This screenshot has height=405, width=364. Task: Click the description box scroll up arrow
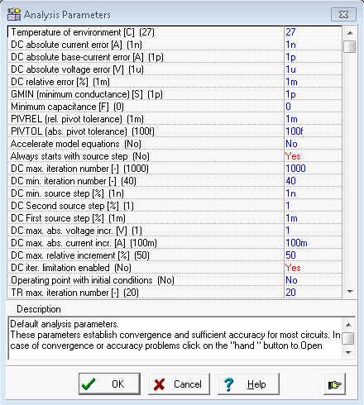(x=348, y=325)
